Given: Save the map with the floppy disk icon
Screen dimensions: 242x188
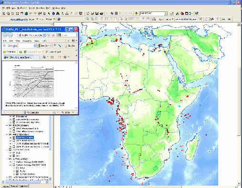Looking at the screenshot, I should click(97, 14).
